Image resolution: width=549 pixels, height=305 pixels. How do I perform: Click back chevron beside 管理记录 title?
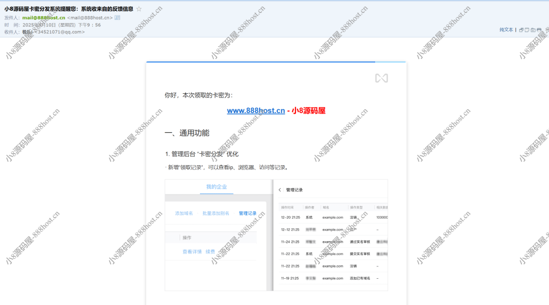[x=280, y=190]
